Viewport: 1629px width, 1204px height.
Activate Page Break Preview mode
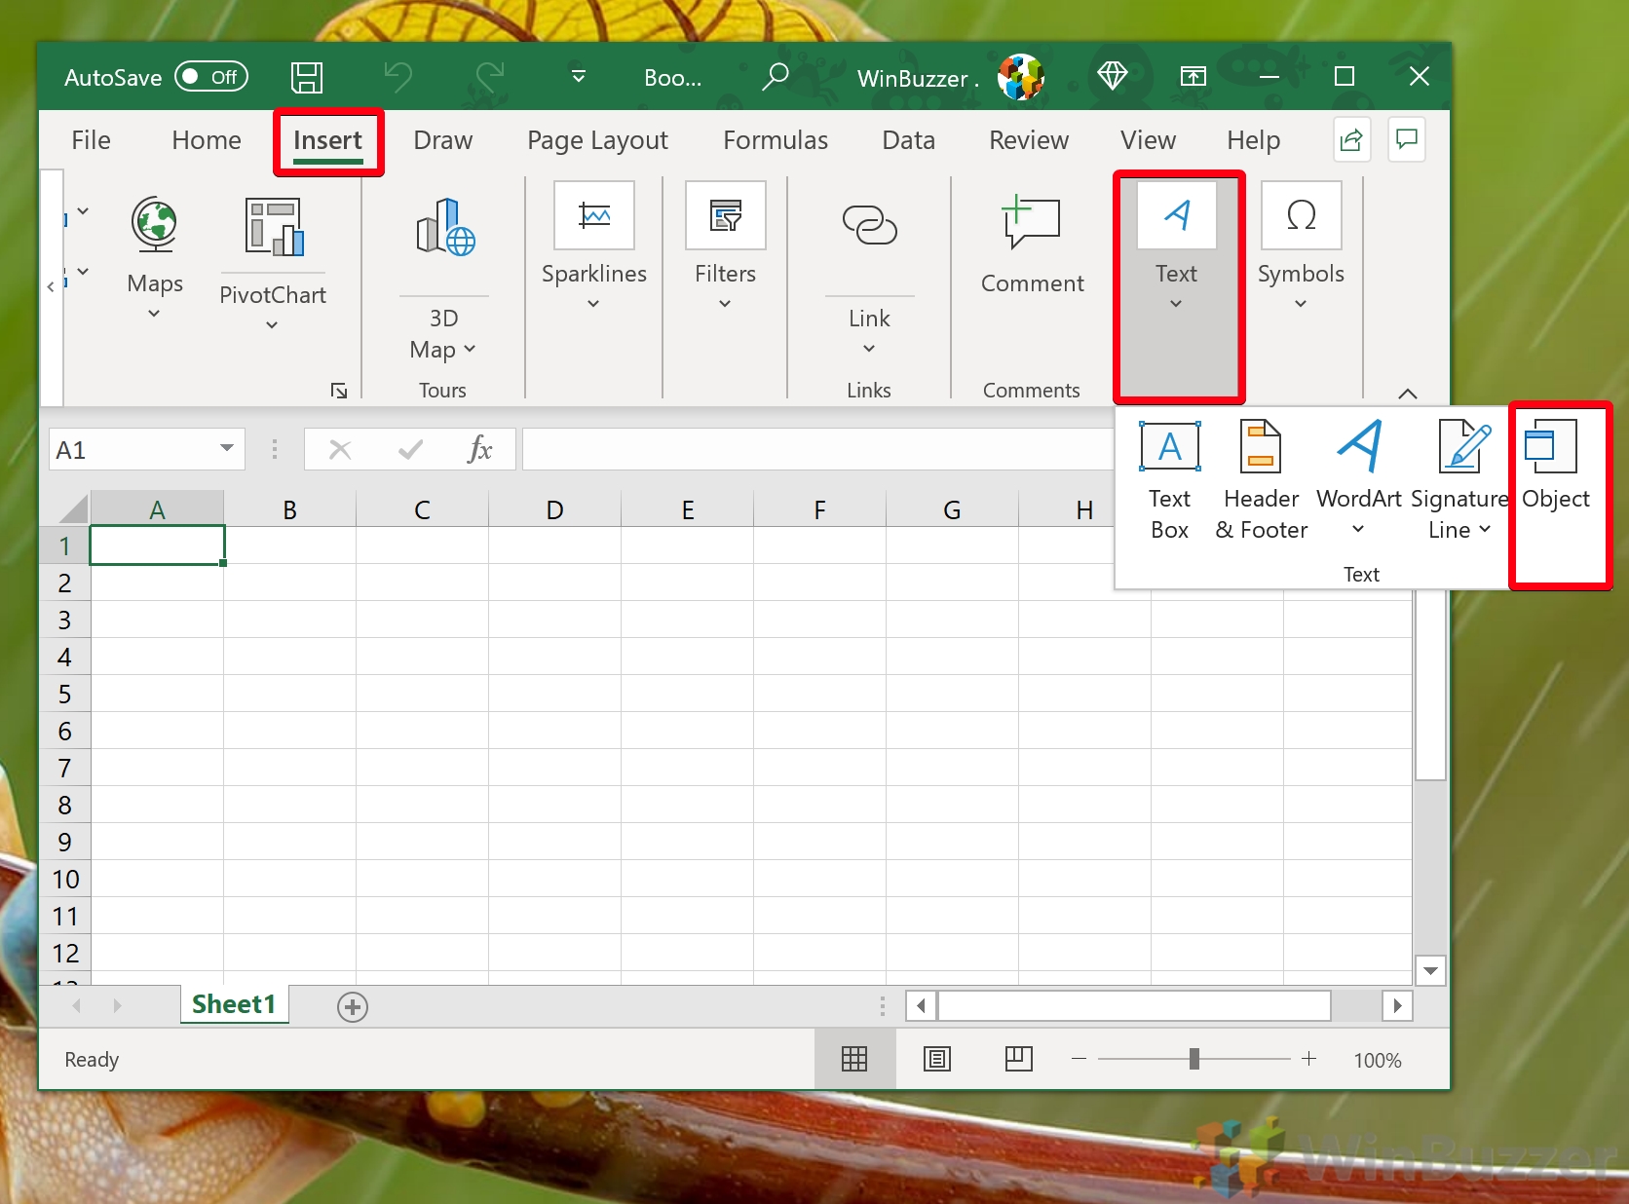click(1018, 1059)
